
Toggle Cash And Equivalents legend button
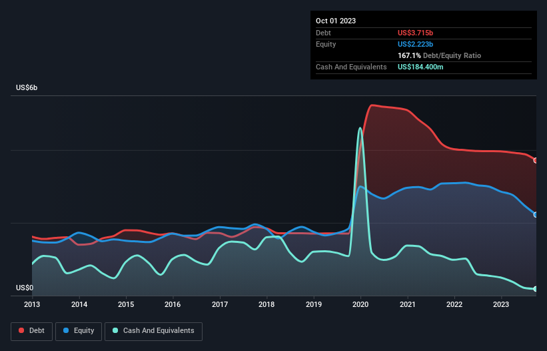tap(153, 331)
